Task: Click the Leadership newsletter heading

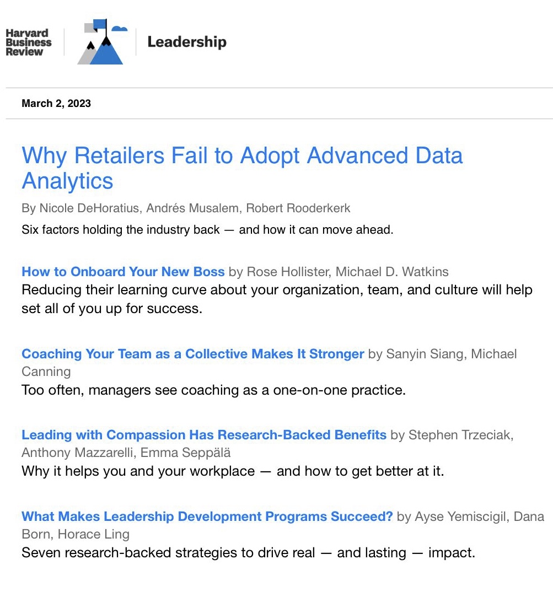Action: coord(187,41)
